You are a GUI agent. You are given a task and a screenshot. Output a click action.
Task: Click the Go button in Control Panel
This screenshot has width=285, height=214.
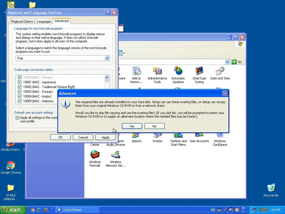(x=237, y=62)
